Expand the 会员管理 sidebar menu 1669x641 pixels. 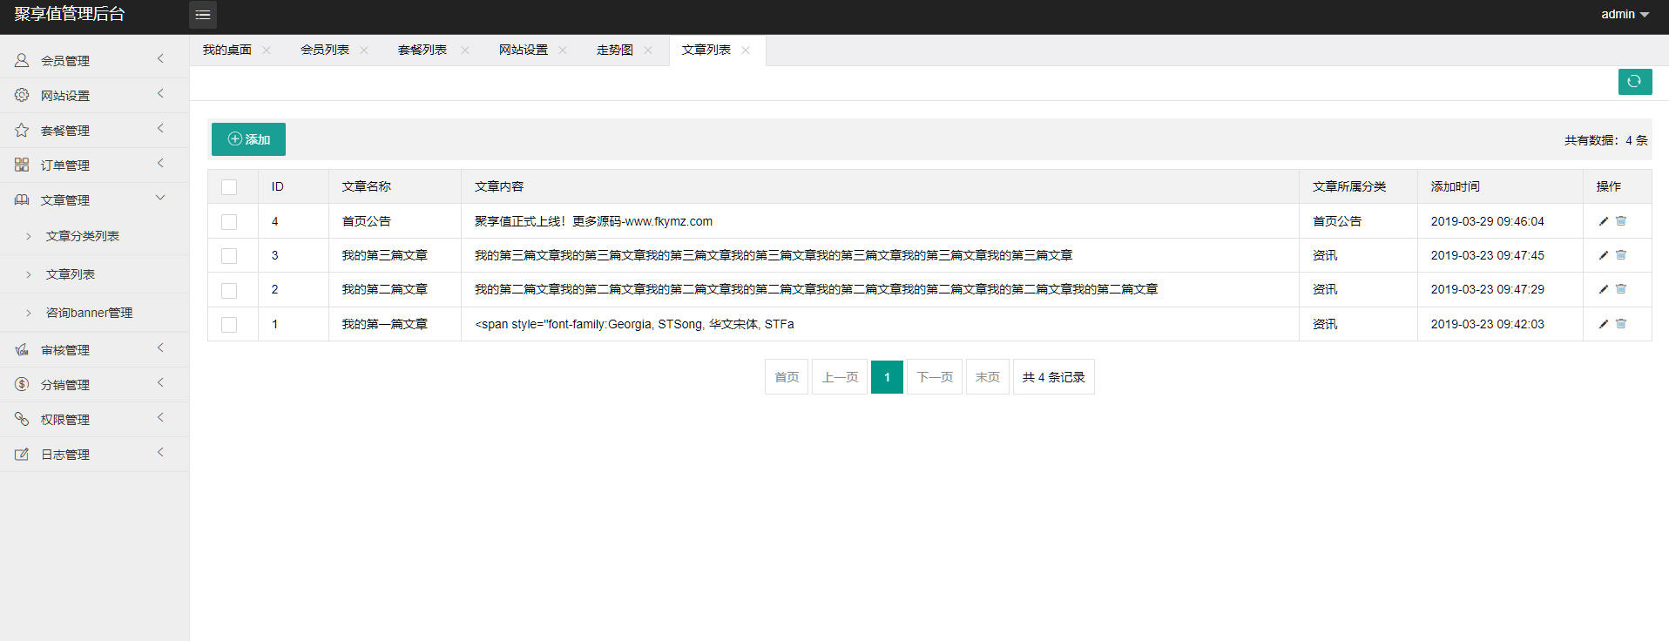[94, 60]
